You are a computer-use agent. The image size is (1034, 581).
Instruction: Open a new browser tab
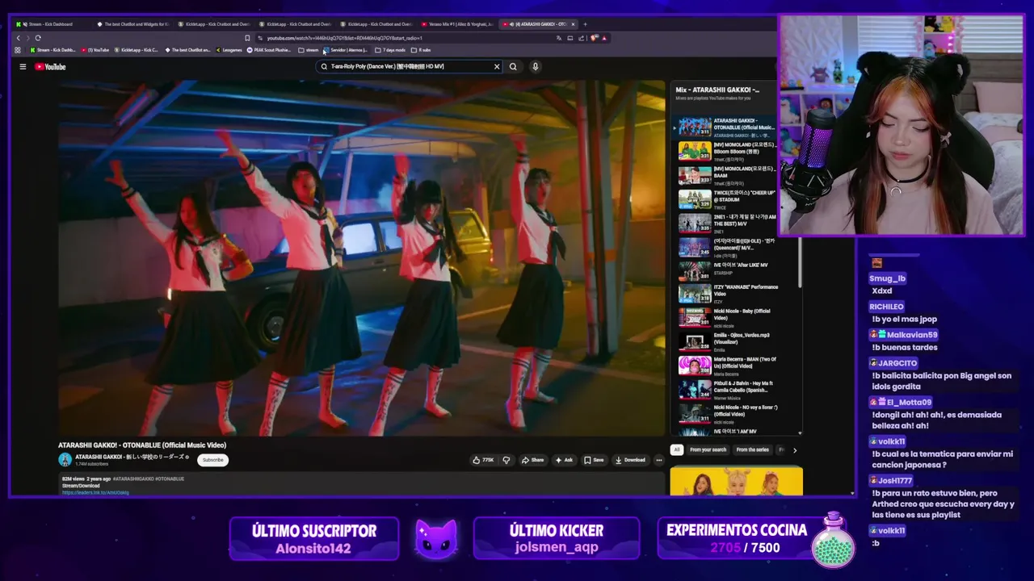(x=585, y=24)
